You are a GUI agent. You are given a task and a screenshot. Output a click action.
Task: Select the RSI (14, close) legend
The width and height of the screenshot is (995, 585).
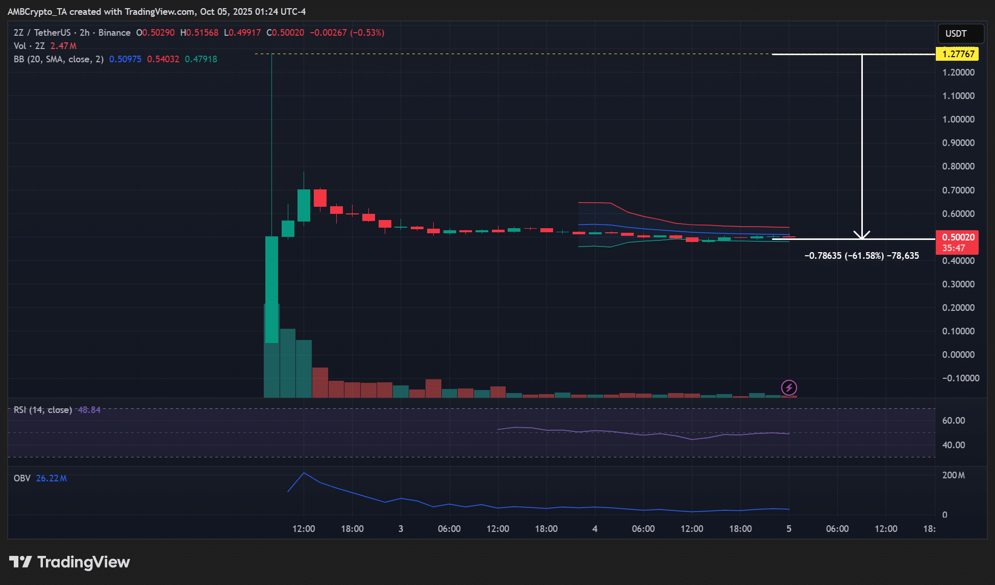[x=42, y=410]
